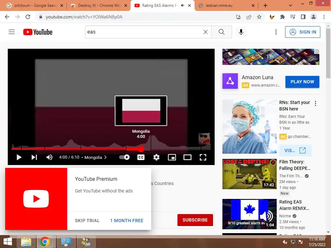Click the muted volume tray icon

pos(285,242)
